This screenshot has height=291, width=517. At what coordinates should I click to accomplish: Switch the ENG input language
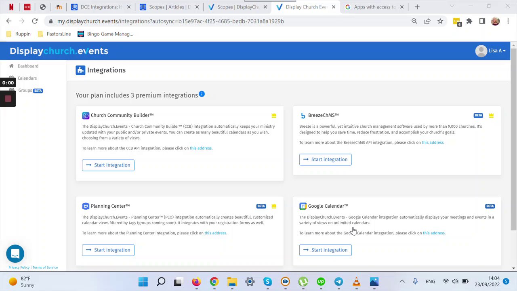(431, 282)
